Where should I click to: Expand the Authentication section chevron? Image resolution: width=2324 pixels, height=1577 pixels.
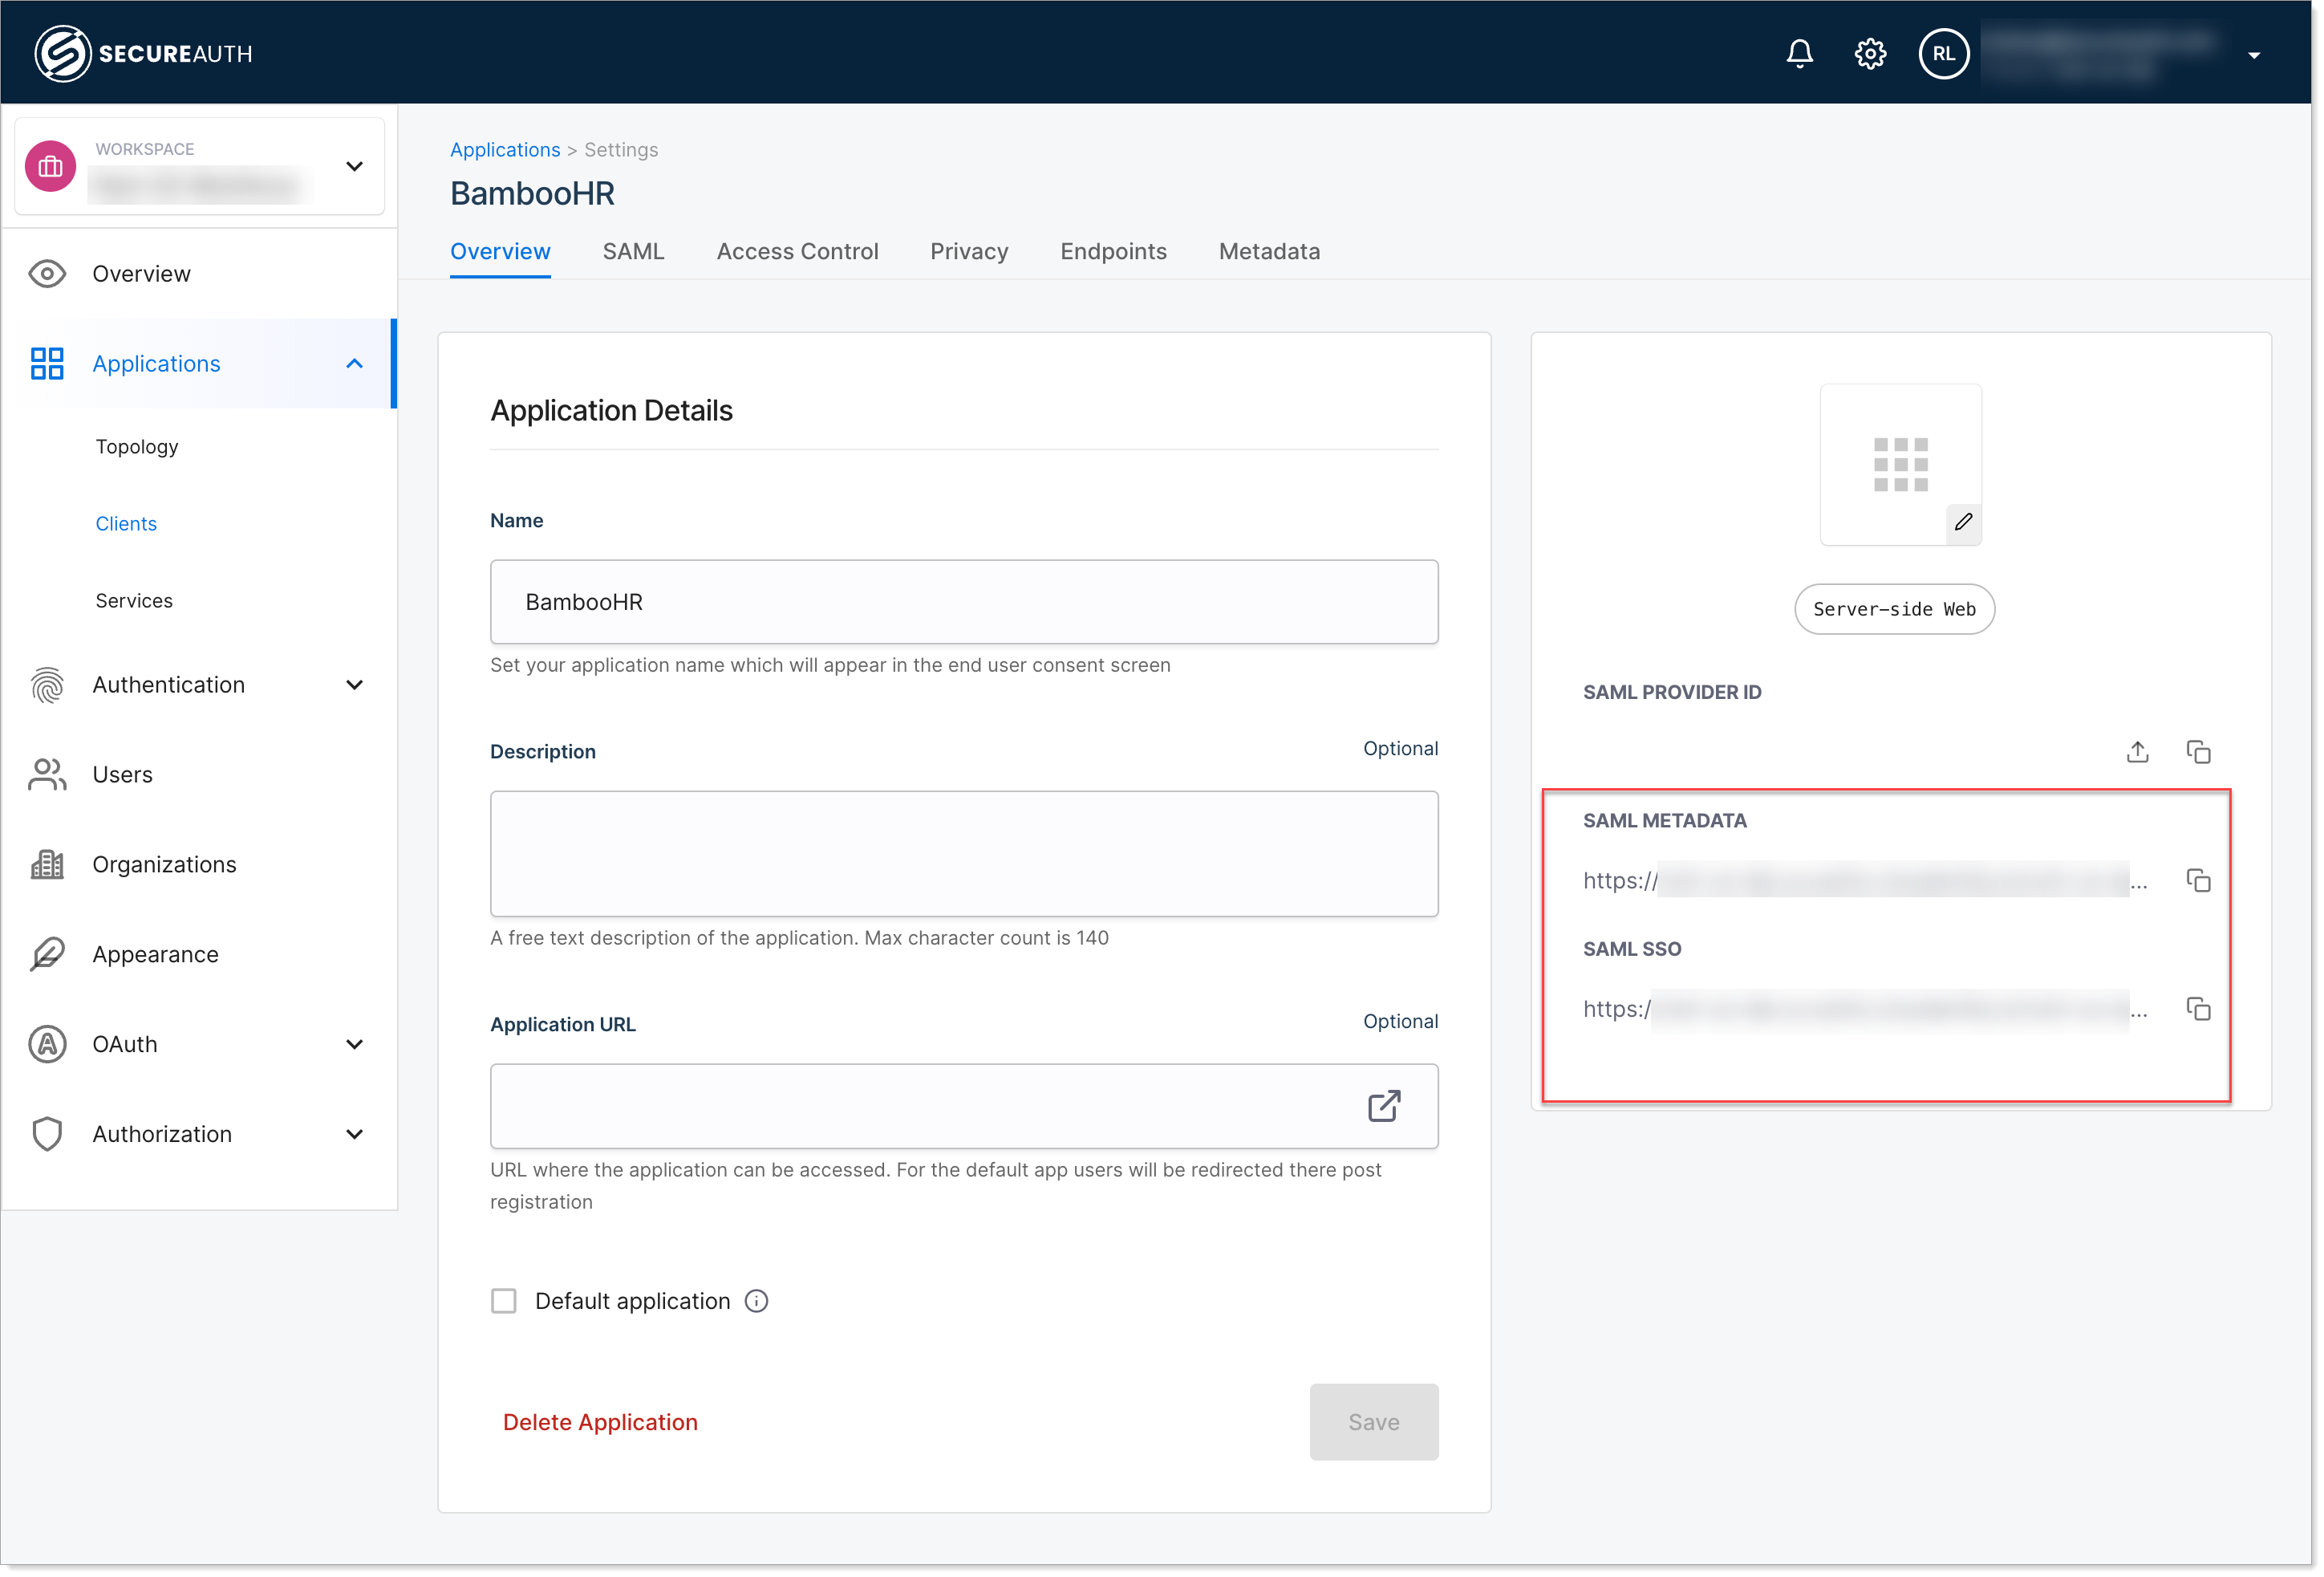coord(354,685)
